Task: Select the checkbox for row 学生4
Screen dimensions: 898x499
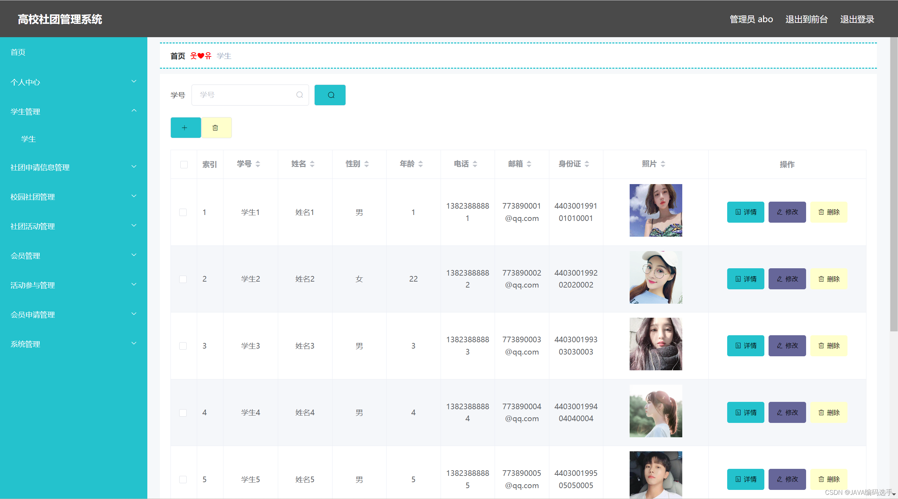Action: click(x=183, y=413)
